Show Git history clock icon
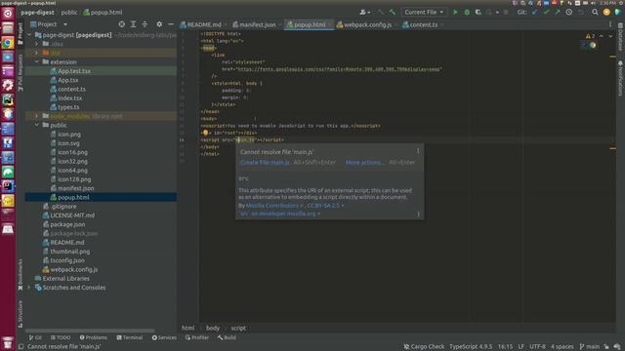Screen dimensions: 625x351 coord(568,13)
